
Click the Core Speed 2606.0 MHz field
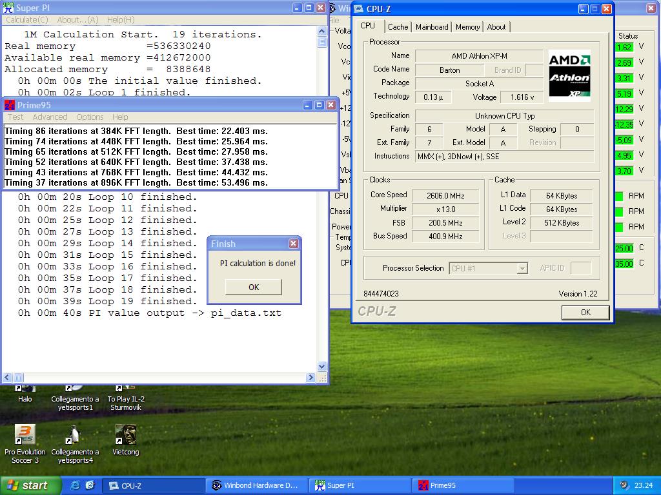point(445,196)
